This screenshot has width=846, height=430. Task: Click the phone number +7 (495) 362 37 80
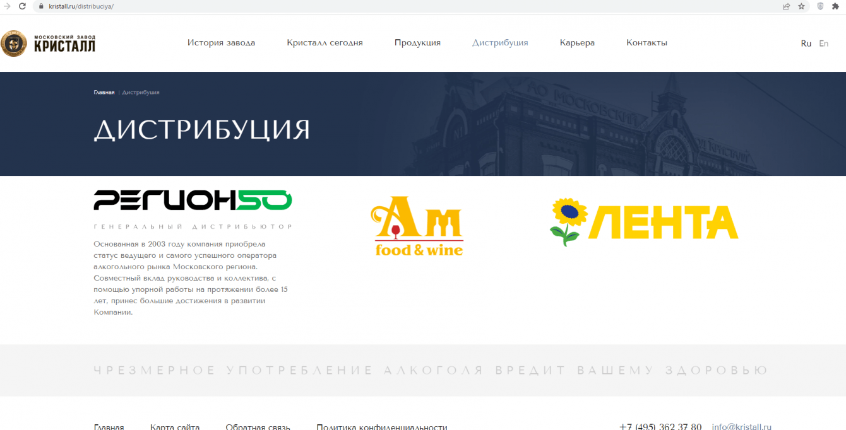660,427
